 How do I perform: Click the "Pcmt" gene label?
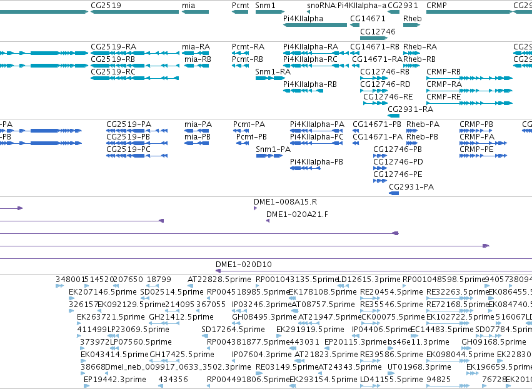[241, 6]
